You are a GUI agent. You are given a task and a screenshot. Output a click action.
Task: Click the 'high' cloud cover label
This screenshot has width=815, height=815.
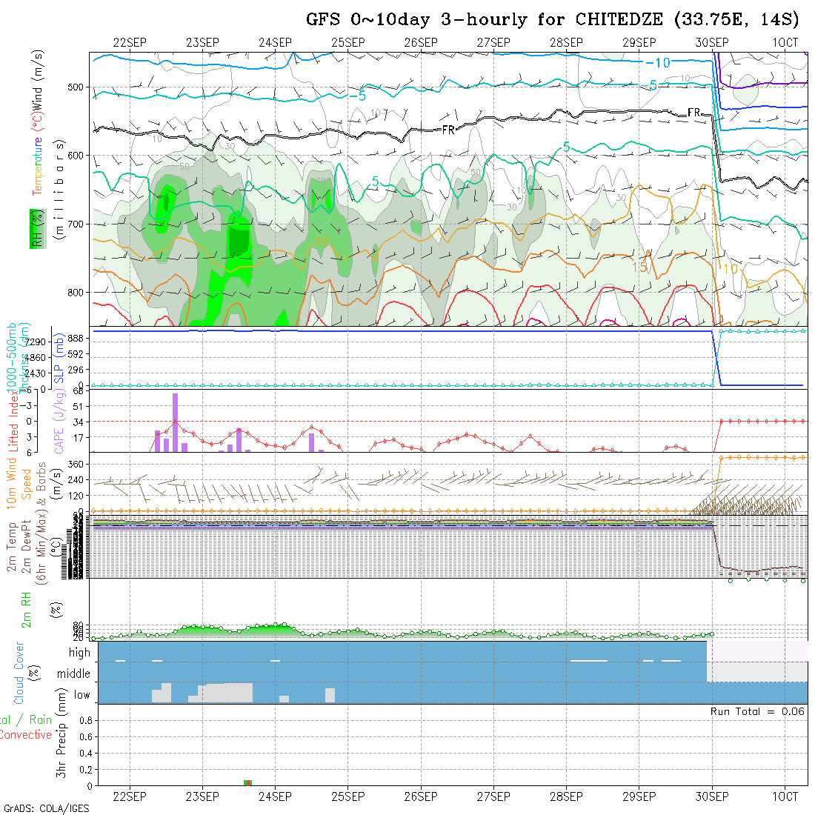coord(79,653)
